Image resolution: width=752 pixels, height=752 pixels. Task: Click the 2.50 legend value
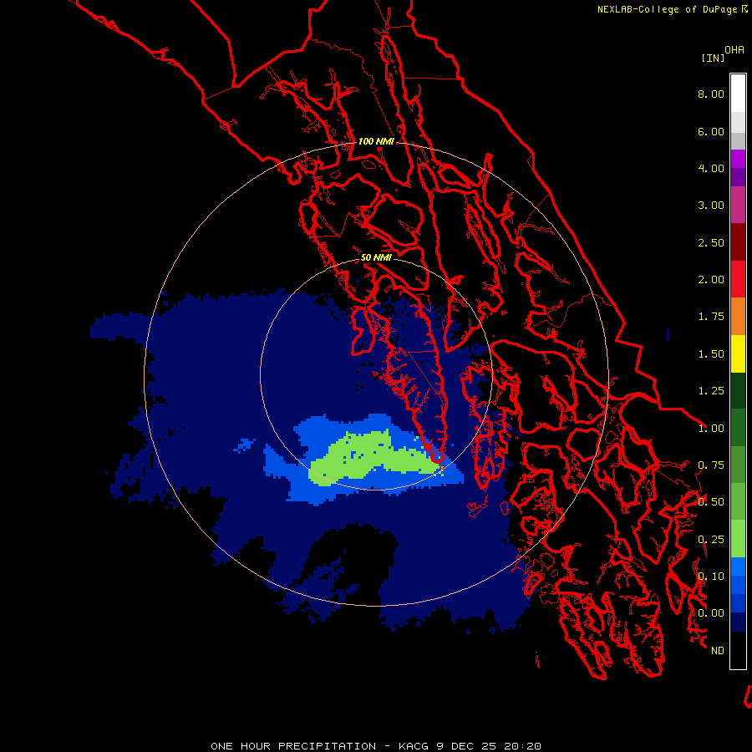click(711, 242)
